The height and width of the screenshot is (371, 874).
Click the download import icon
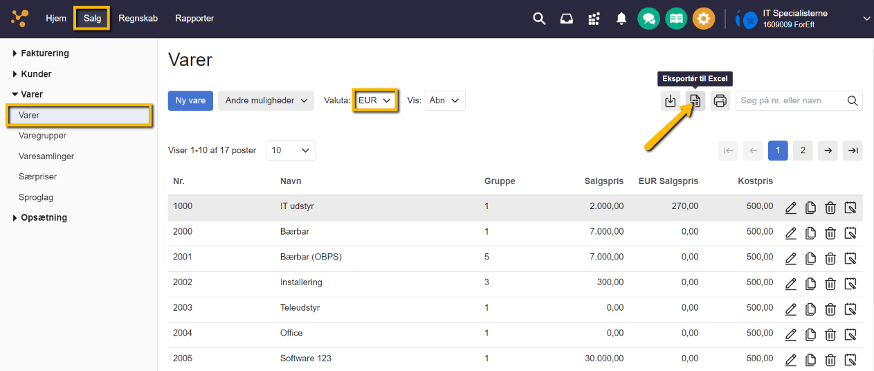(x=670, y=100)
